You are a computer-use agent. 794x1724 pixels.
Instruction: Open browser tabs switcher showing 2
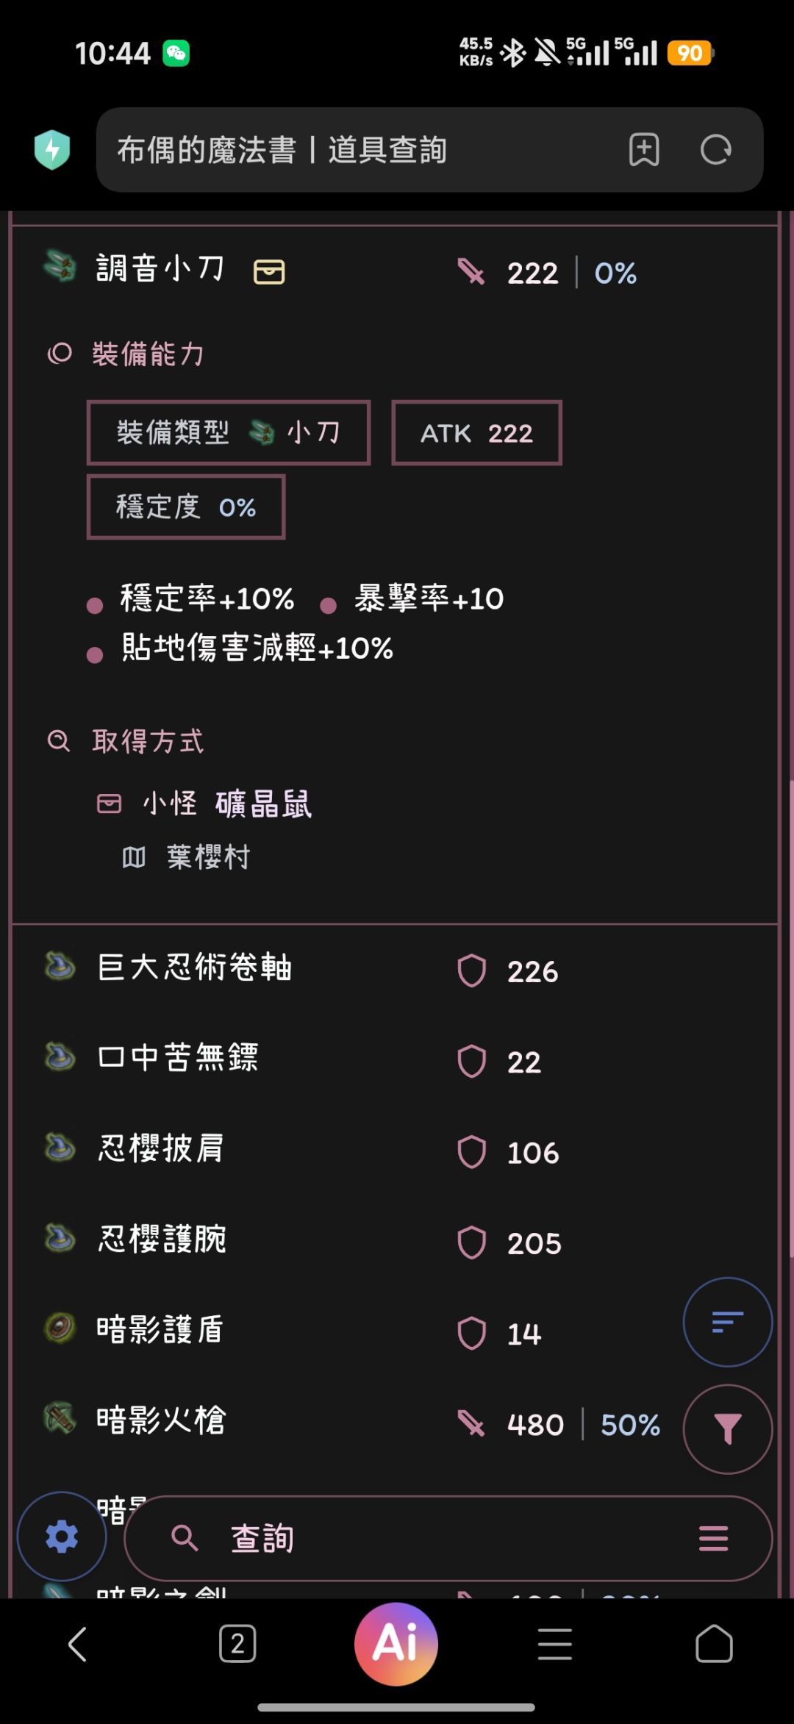[x=237, y=1644]
